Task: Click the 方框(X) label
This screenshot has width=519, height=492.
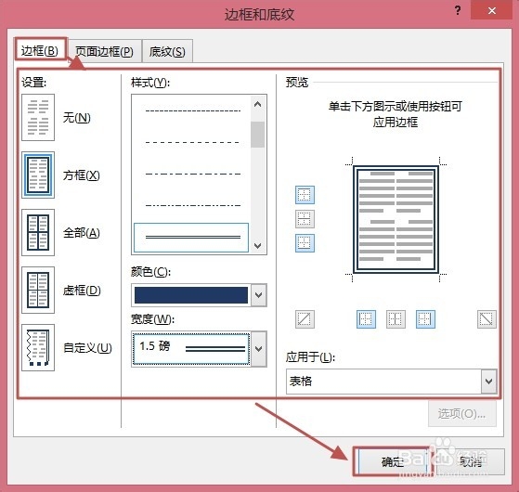Action: coord(82,175)
